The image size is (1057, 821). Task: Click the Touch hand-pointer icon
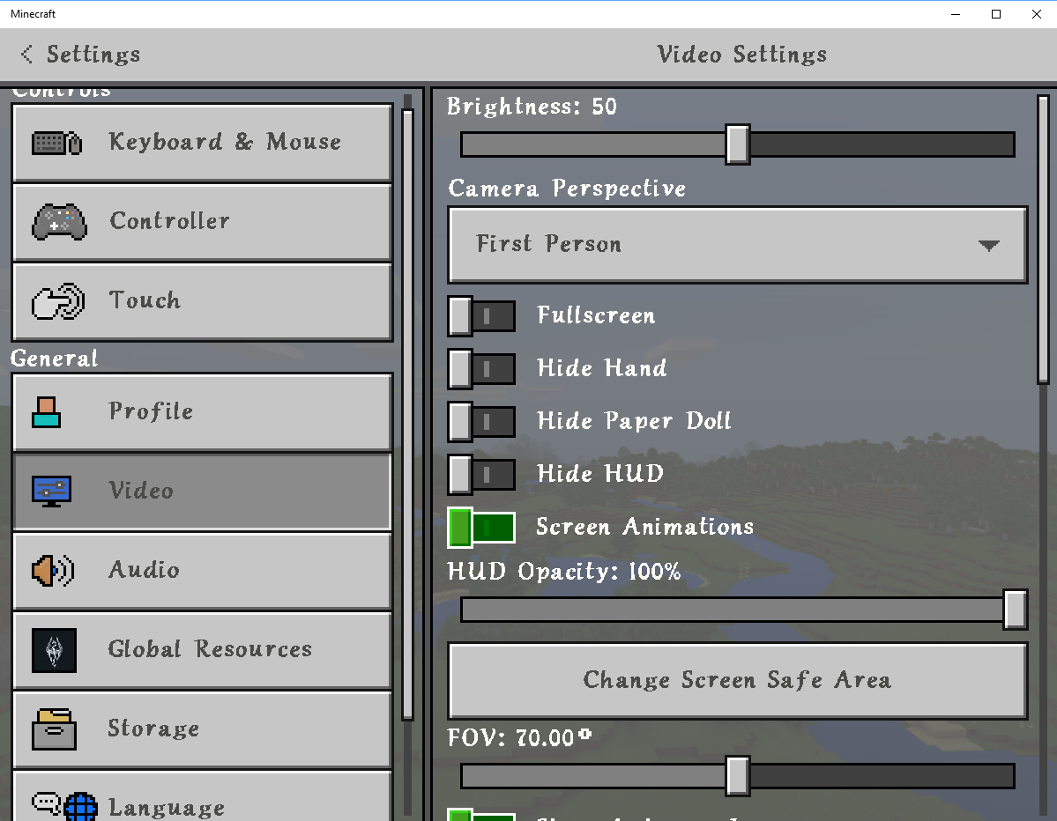point(58,301)
